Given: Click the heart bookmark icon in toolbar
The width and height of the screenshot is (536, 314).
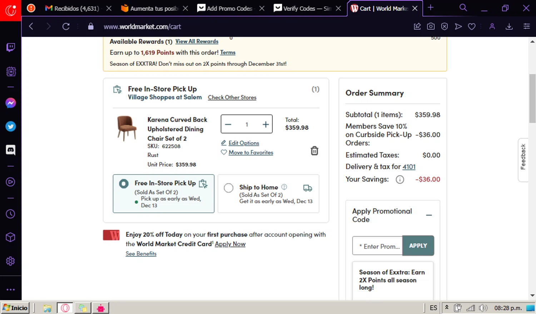Looking at the screenshot, I should pyautogui.click(x=472, y=26).
